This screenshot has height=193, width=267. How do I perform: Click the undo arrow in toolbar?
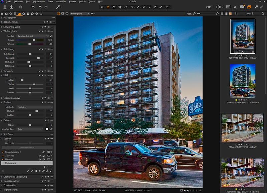tap(40, 7)
